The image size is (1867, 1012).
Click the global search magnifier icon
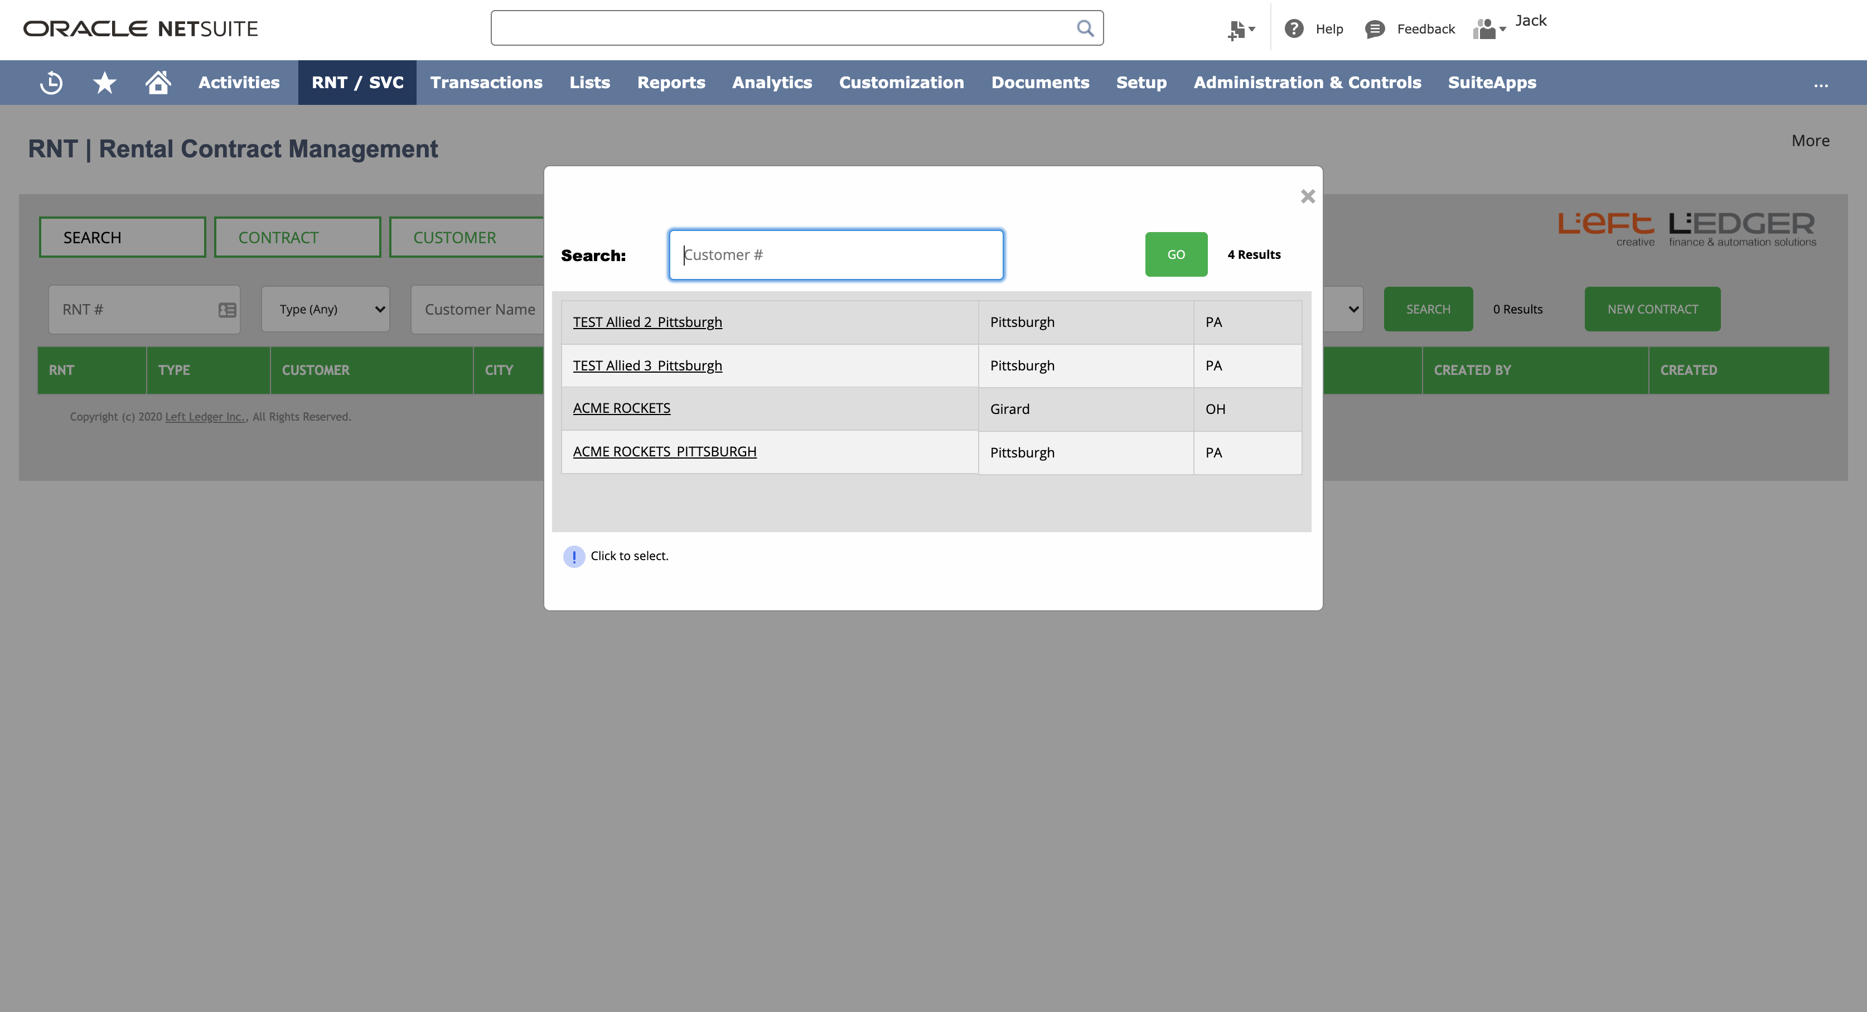point(1084,28)
